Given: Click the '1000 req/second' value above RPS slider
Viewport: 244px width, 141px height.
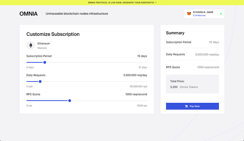Looking at the screenshot, I should click(x=136, y=94).
